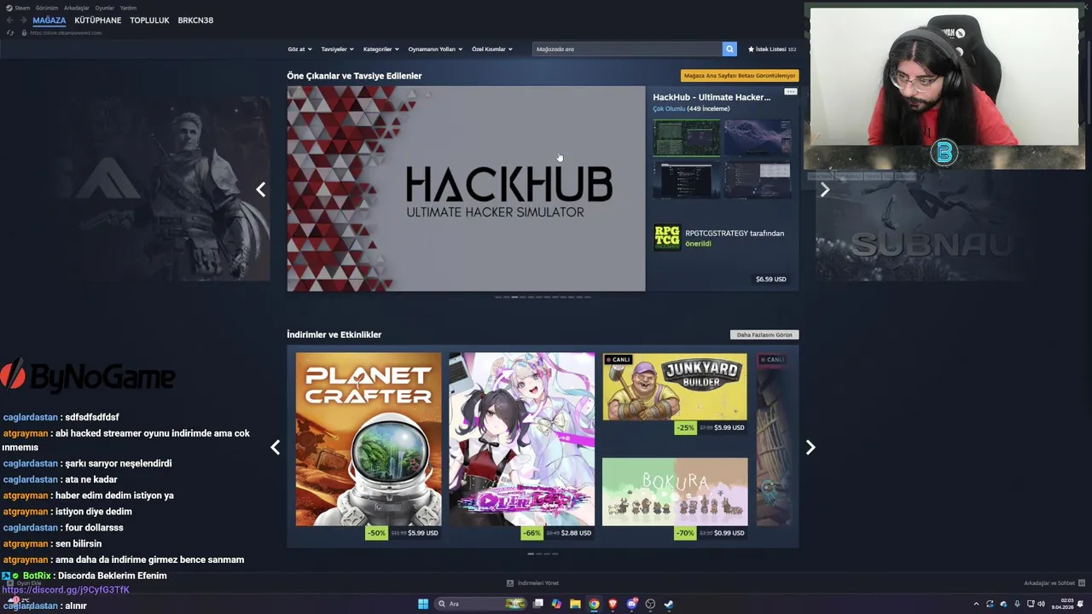Click the featured carousel right arrow
This screenshot has width=1092, height=614.
click(x=824, y=189)
